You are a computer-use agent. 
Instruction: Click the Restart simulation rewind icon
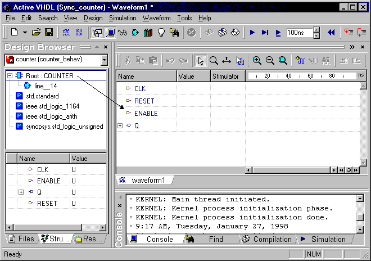click(331, 33)
